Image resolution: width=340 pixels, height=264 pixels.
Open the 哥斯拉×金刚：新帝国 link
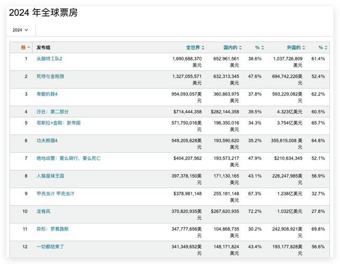[59, 123]
